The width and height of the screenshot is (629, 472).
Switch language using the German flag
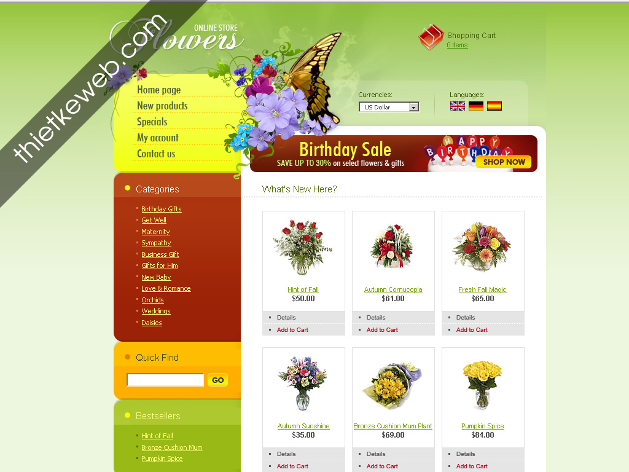(476, 106)
